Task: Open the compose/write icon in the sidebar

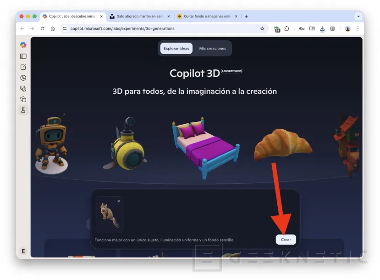Action: tap(23, 66)
